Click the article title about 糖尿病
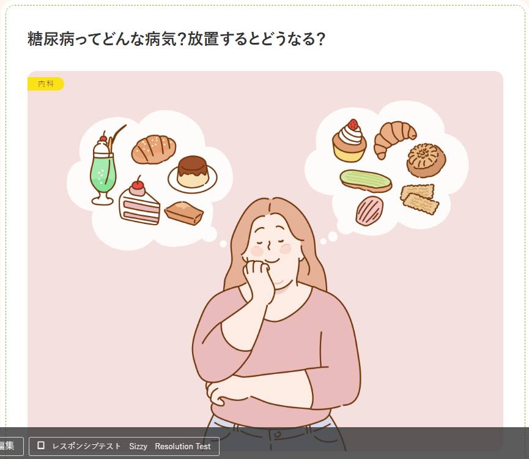The height and width of the screenshot is (459, 529). [x=176, y=39]
